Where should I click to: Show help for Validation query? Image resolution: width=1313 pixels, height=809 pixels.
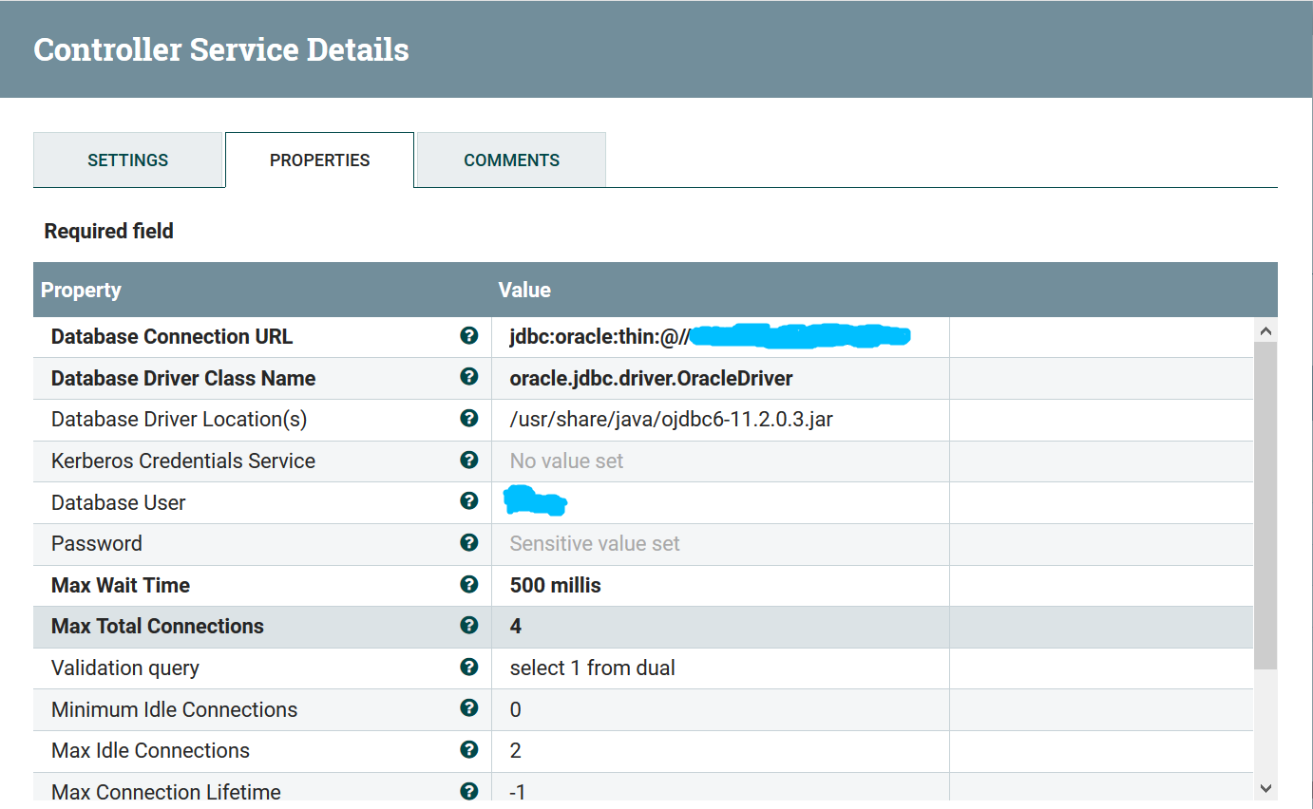click(468, 667)
